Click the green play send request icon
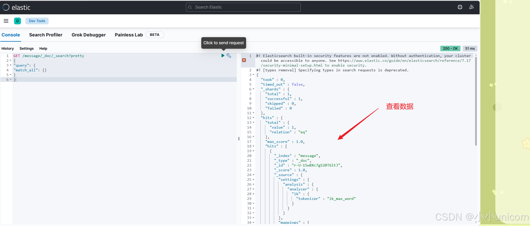Screen dimensions: 530x226 click(x=223, y=55)
